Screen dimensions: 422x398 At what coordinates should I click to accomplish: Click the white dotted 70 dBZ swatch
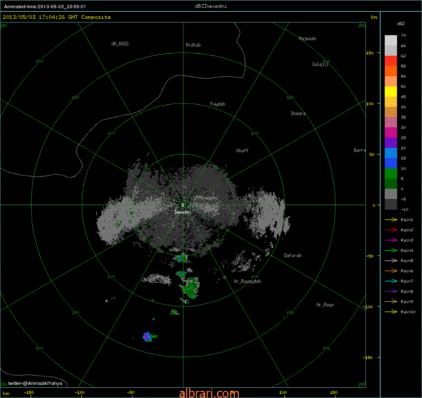[391, 40]
